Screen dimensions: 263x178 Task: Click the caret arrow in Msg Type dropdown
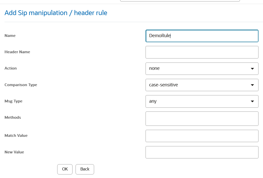pos(252,101)
